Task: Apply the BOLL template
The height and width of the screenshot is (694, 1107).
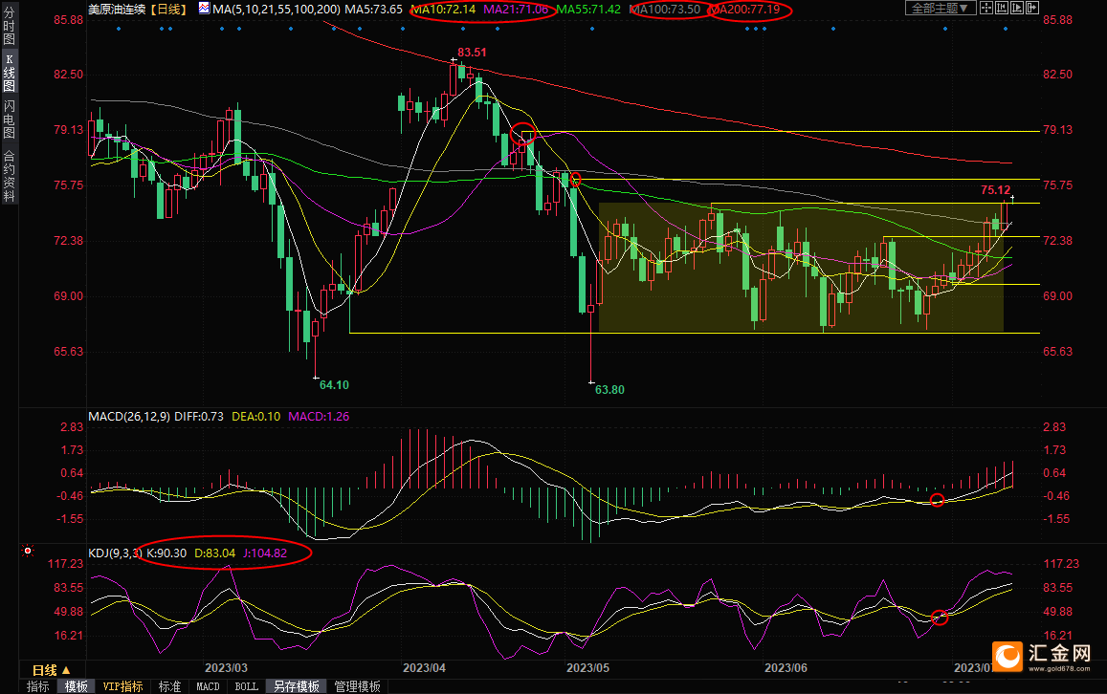Action: (247, 686)
